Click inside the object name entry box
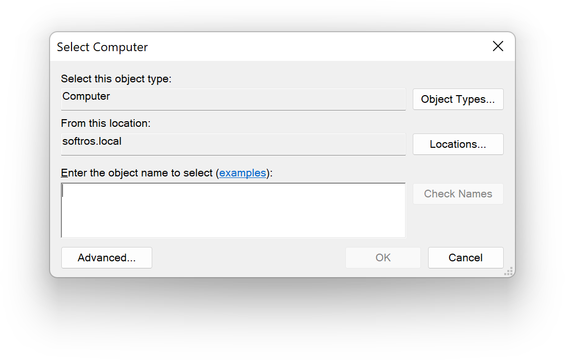Image resolution: width=565 pixels, height=360 pixels. (233, 210)
